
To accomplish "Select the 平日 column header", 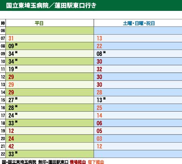I will [x=39, y=23].
